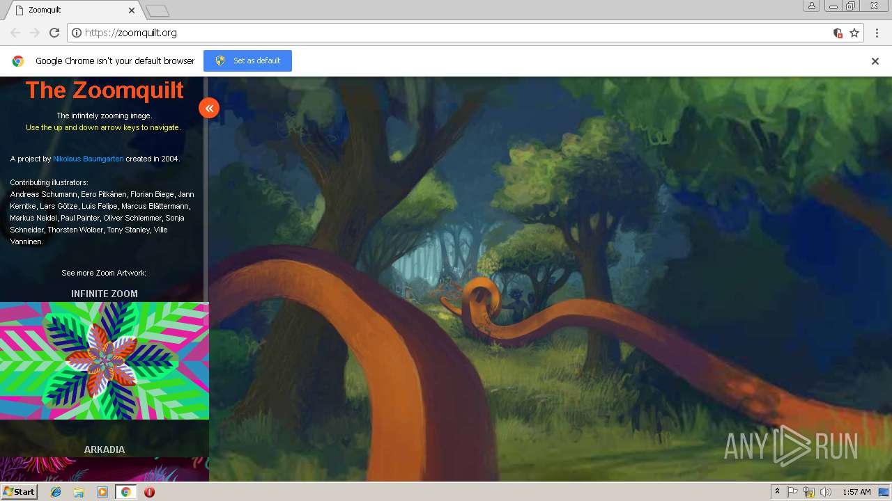Open the red antivirus taskbar icon
This screenshot has width=892, height=501.
(x=149, y=492)
